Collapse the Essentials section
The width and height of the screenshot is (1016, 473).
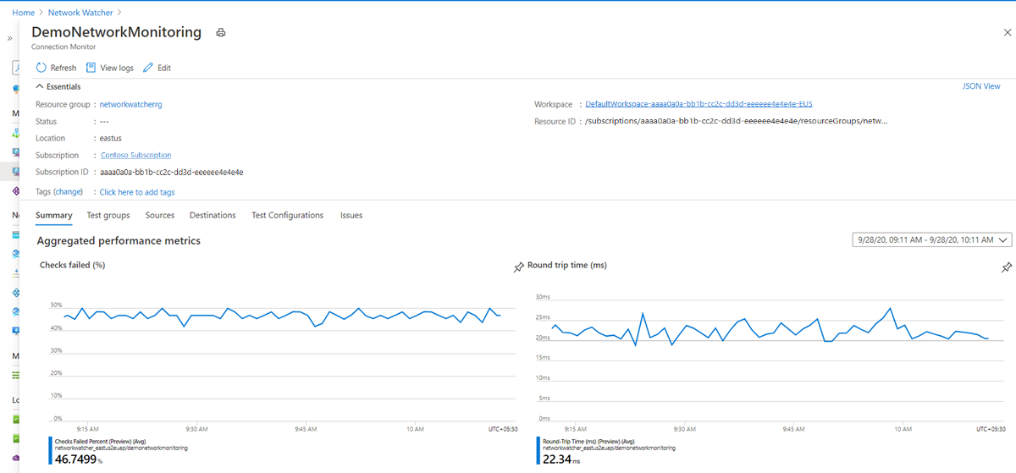click(39, 86)
